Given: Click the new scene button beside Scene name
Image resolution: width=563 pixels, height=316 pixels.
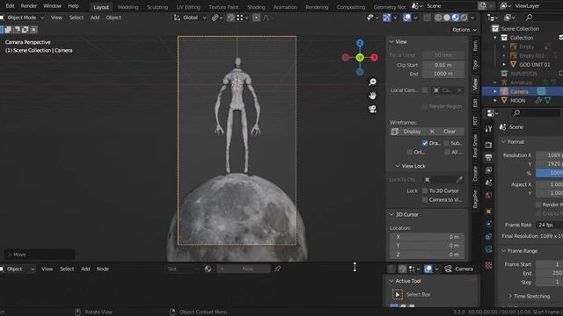Looking at the screenshot, I should 482,6.
